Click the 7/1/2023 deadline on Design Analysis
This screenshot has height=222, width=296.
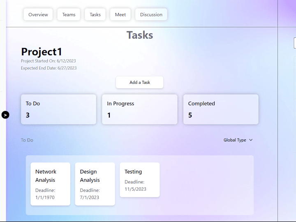90,197
